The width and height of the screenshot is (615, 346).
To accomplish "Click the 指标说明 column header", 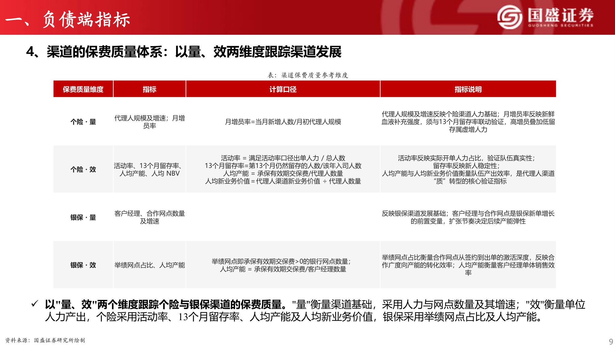I will pyautogui.click(x=468, y=89).
